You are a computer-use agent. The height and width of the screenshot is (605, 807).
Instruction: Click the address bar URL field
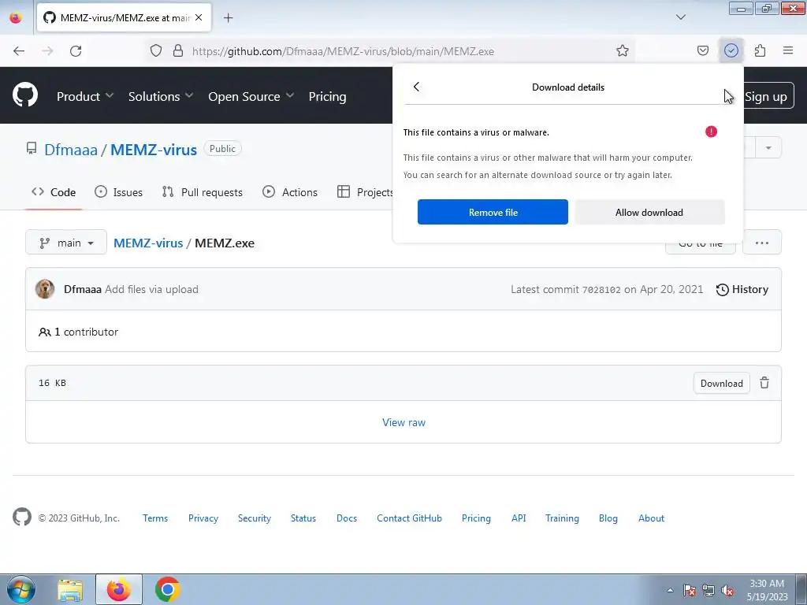point(391,51)
